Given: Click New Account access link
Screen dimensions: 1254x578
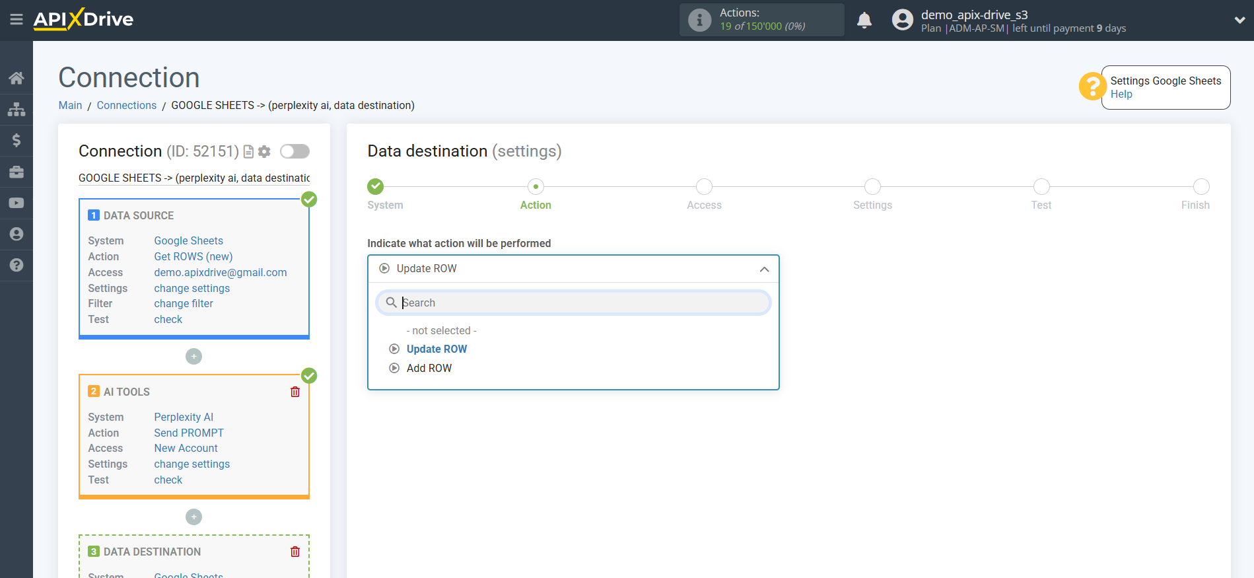Looking at the screenshot, I should [186, 449].
